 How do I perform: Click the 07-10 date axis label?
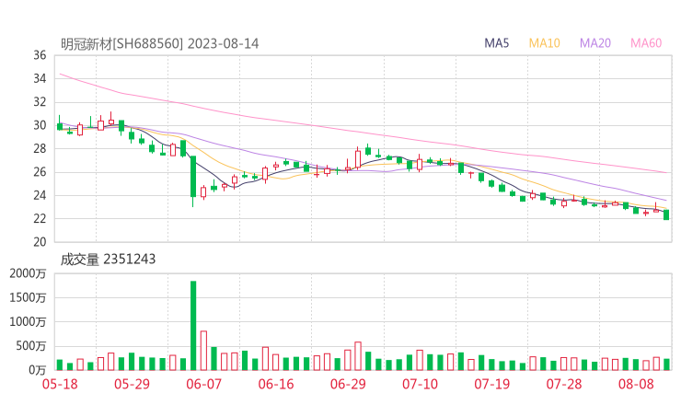420,384
